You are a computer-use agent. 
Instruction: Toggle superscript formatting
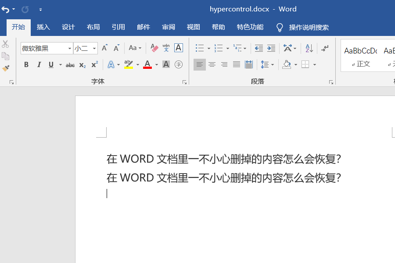95,65
